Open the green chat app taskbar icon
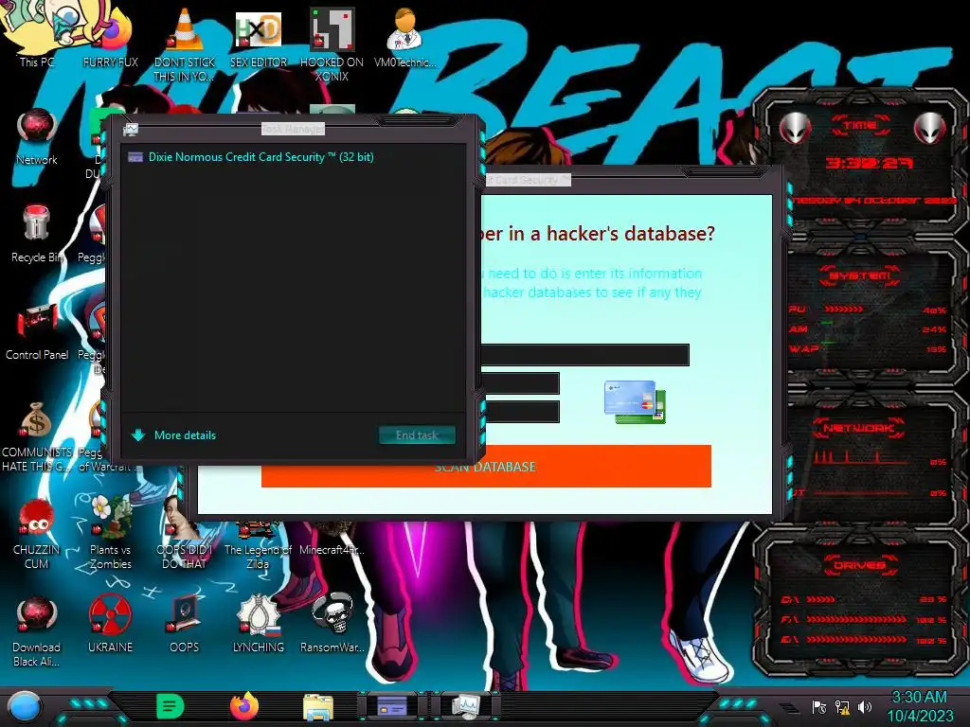Screen dimensions: 970x727 (x=171, y=706)
